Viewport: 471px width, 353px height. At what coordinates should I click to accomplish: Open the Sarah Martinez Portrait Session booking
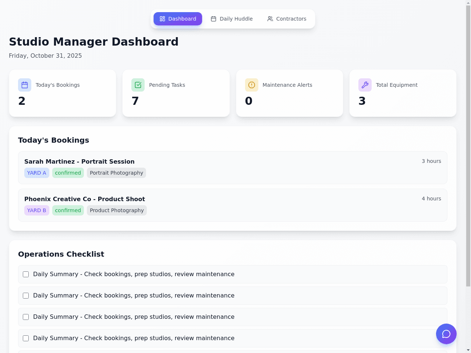point(233,168)
